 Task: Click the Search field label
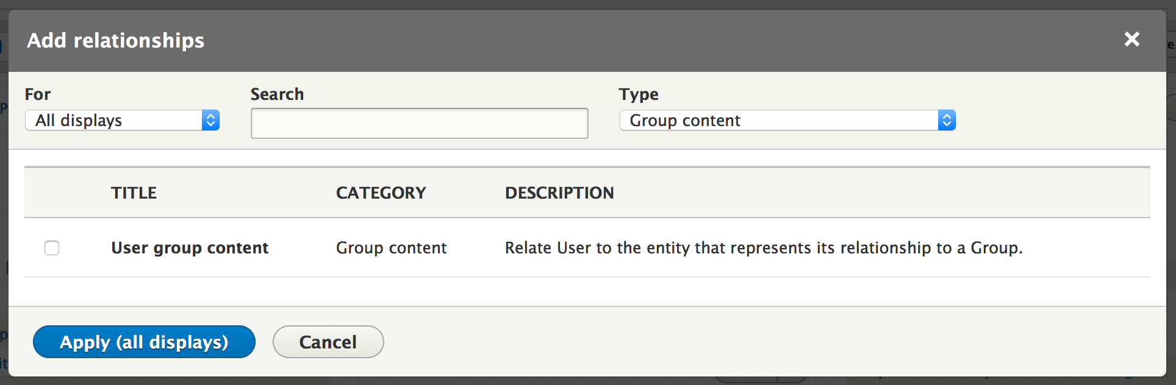pos(277,94)
